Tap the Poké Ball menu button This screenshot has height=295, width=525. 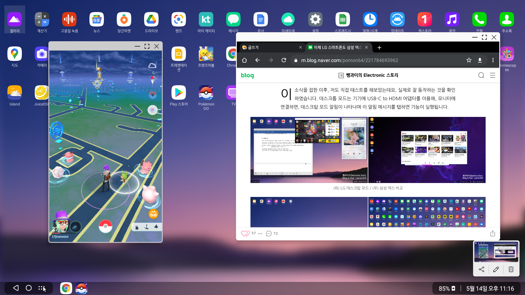pos(105,226)
